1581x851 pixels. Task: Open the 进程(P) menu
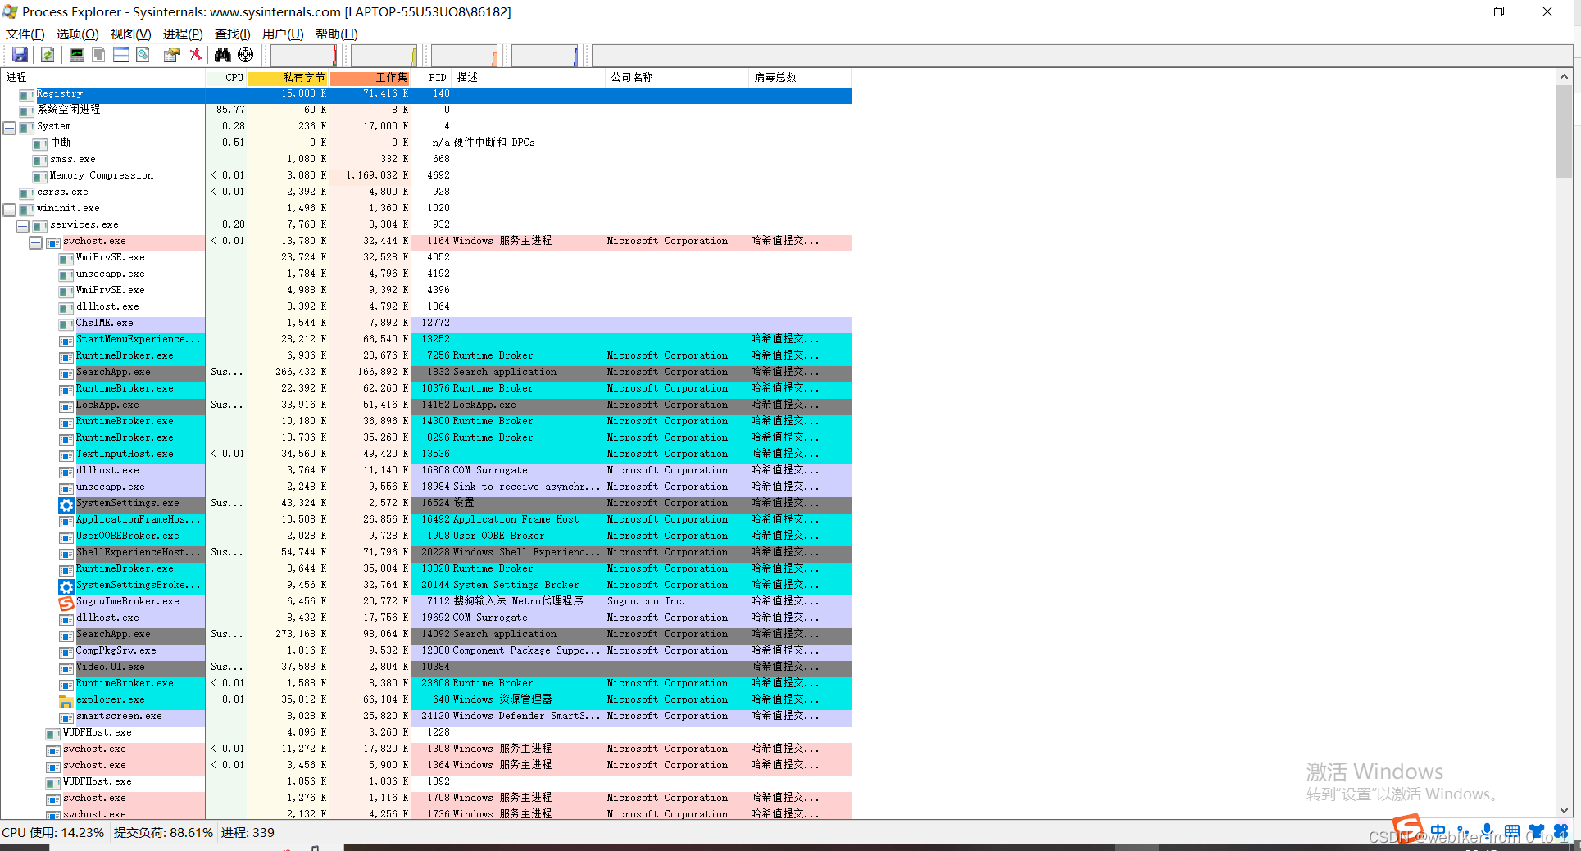[x=183, y=34]
